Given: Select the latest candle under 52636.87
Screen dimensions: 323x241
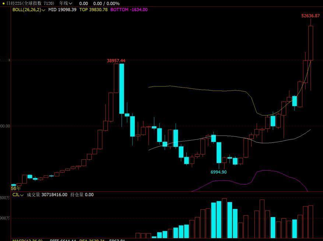Looking at the screenshot, I should pyautogui.click(x=310, y=43).
